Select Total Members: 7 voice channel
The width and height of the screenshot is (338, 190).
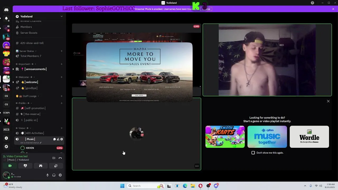click(39, 56)
